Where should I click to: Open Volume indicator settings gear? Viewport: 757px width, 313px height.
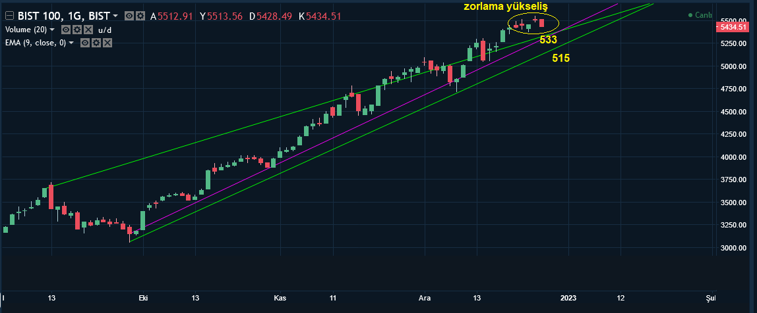77,30
